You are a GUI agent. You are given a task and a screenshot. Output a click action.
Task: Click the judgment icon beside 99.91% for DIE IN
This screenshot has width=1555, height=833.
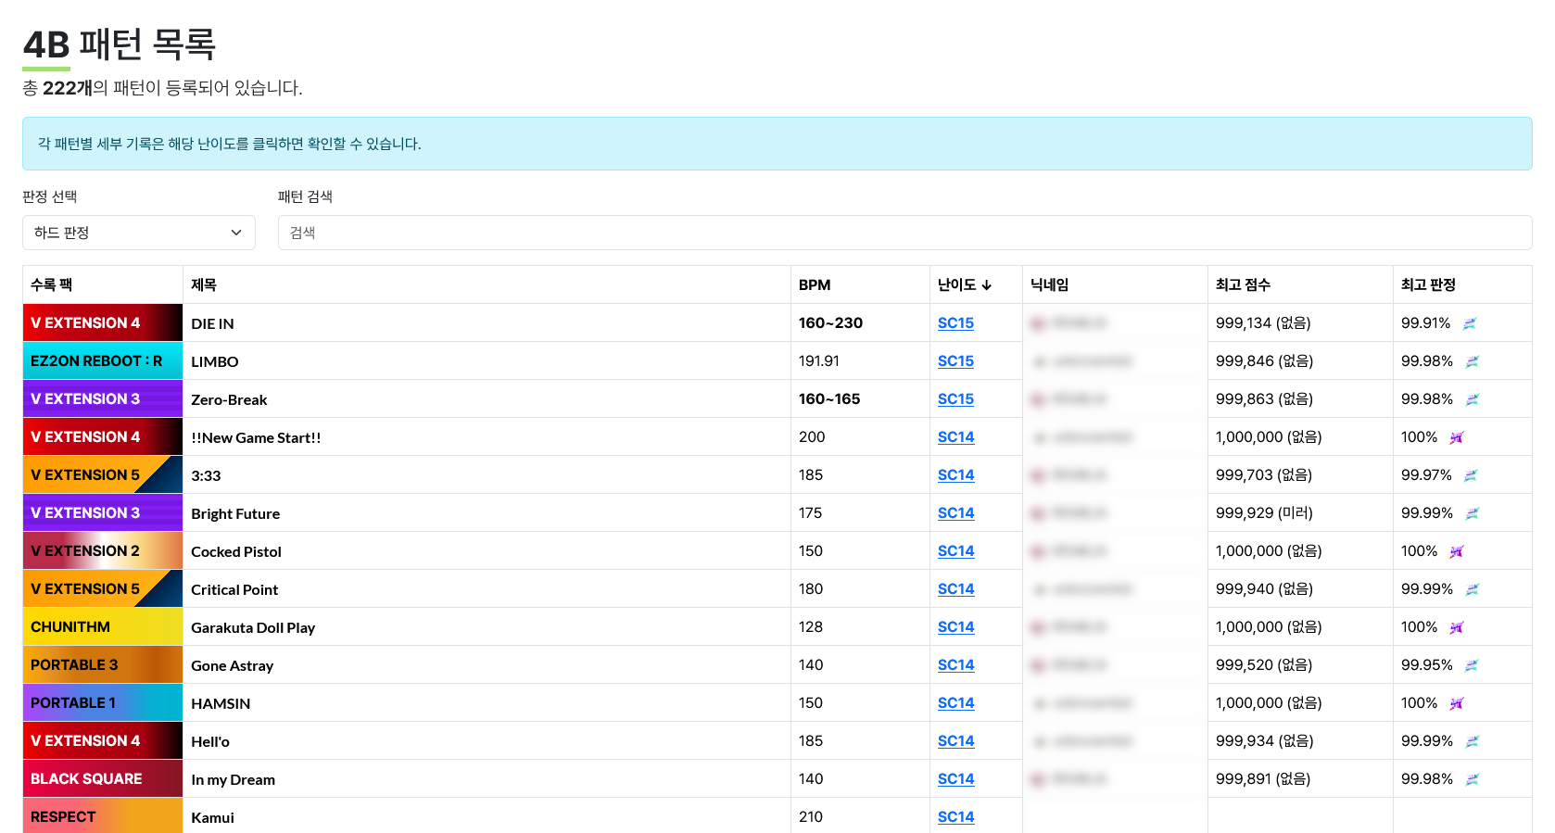pyautogui.click(x=1470, y=323)
